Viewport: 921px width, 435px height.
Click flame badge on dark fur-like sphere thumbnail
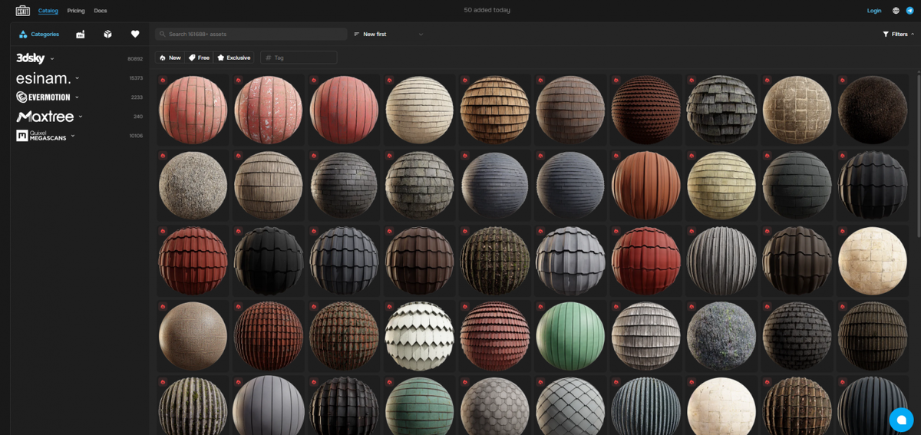tap(842, 80)
